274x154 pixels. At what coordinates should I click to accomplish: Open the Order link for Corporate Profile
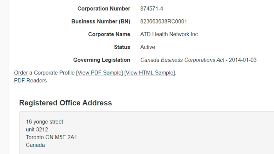pyautogui.click(x=21, y=73)
